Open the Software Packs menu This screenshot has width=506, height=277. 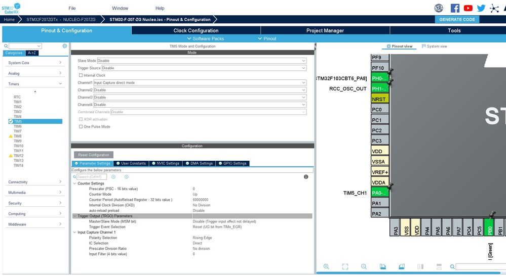click(206, 38)
